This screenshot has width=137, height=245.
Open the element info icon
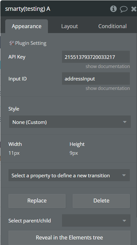pos(114,9)
